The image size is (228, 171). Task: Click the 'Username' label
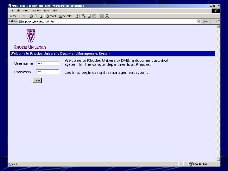tap(23, 63)
